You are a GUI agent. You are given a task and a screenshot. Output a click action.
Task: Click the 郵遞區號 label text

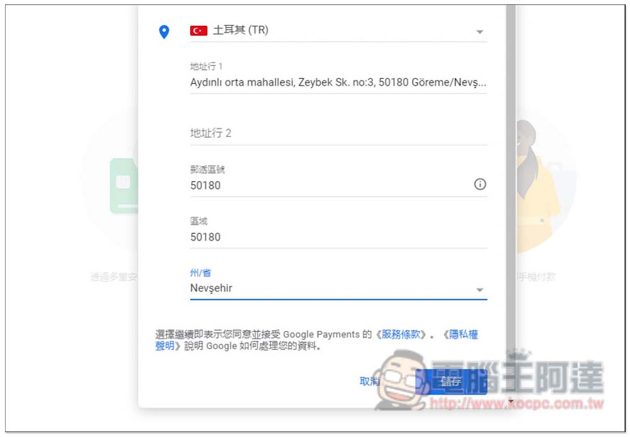(x=207, y=169)
